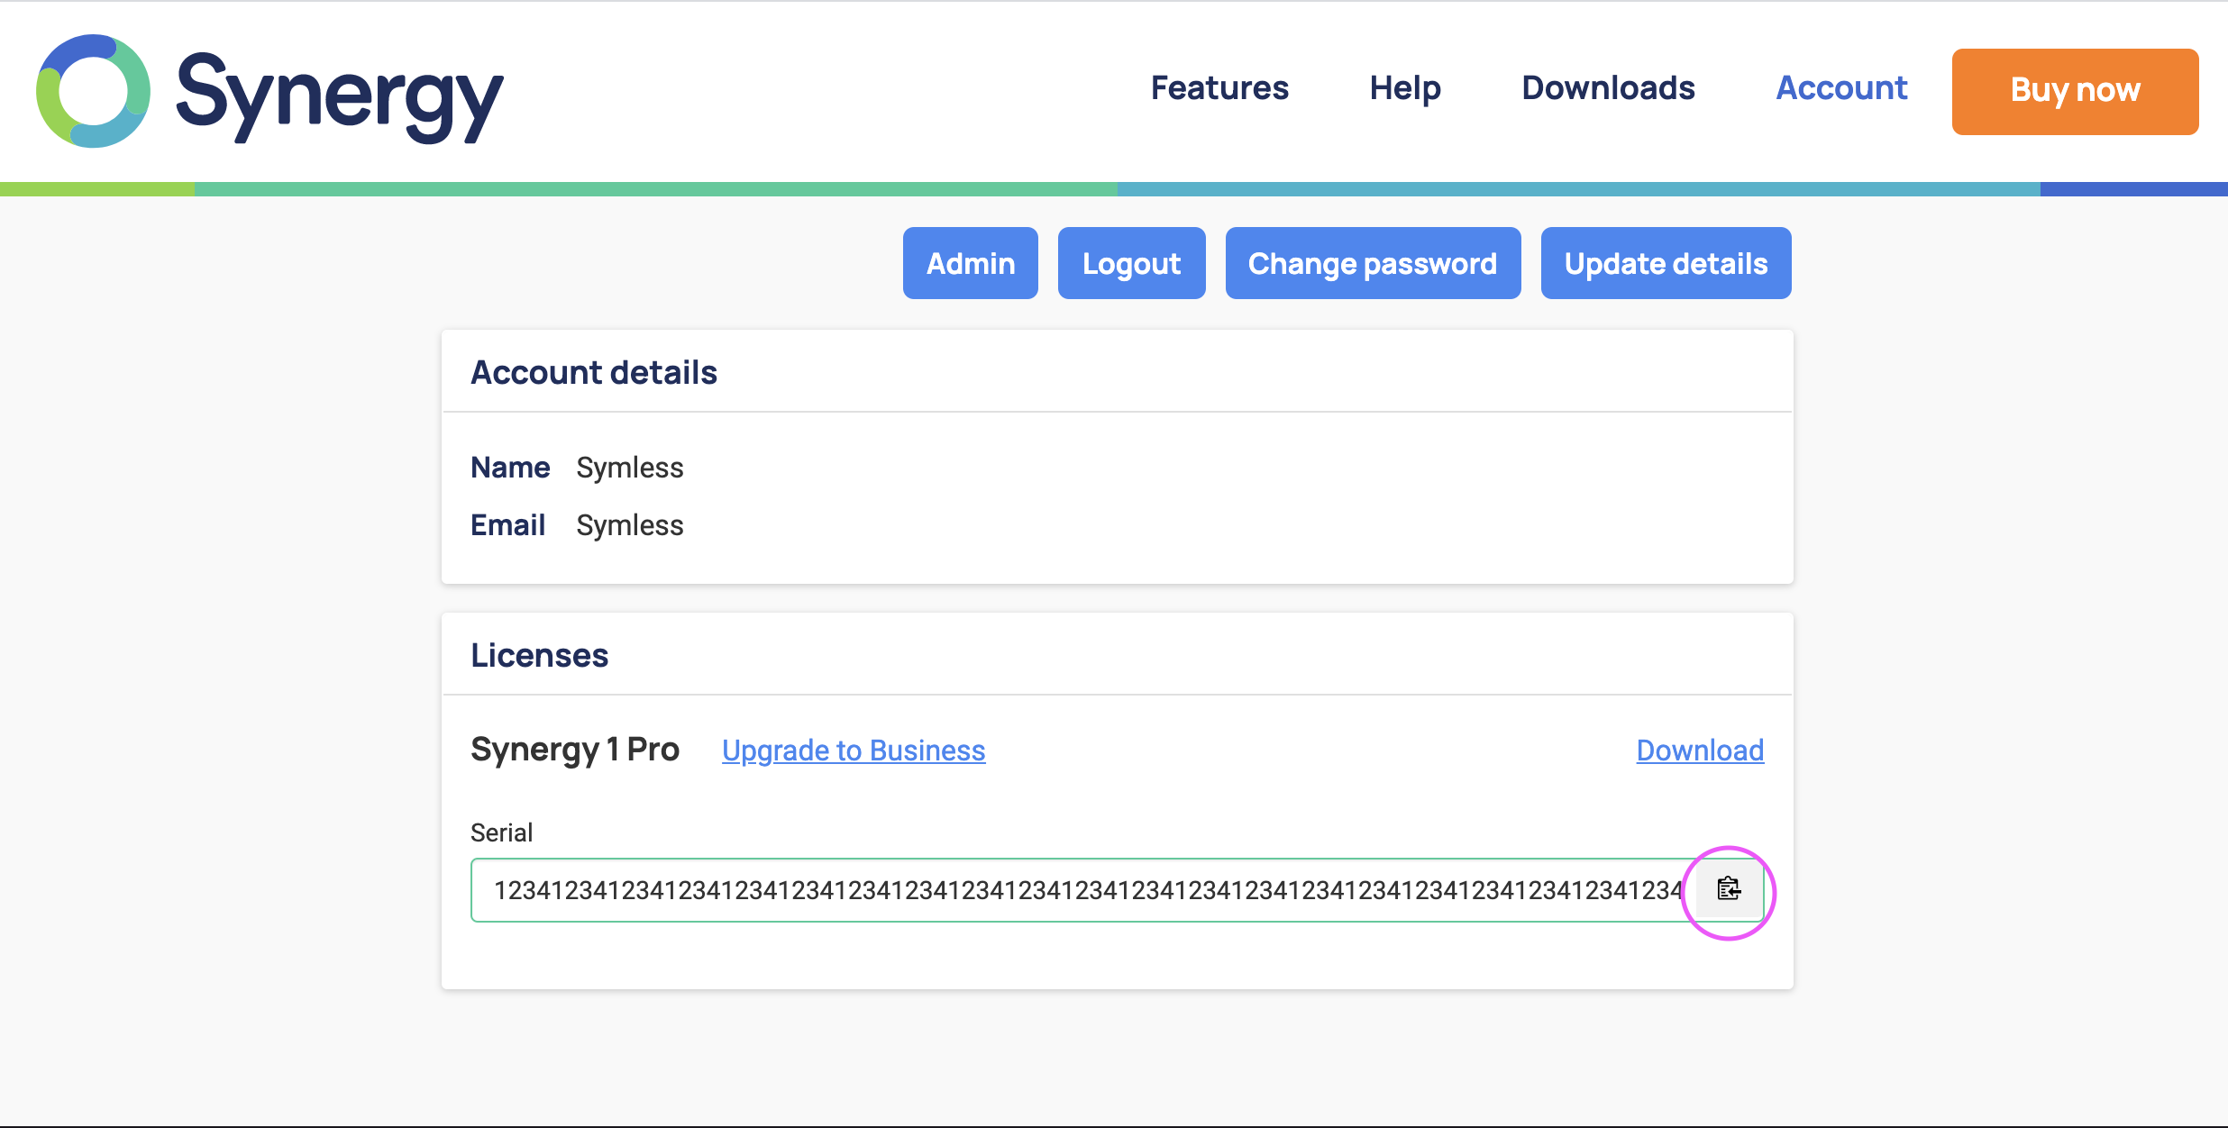Open Update details
The width and height of the screenshot is (2228, 1128).
tap(1666, 263)
